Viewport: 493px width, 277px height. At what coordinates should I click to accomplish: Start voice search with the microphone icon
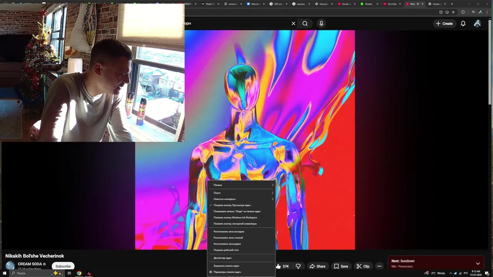tap(321, 23)
